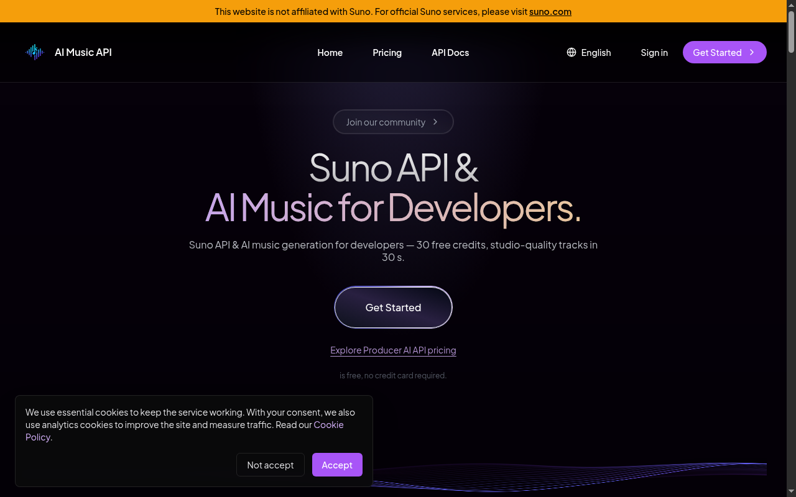Open the Pricing page from the nav
Viewport: 796px width, 497px height.
387,52
